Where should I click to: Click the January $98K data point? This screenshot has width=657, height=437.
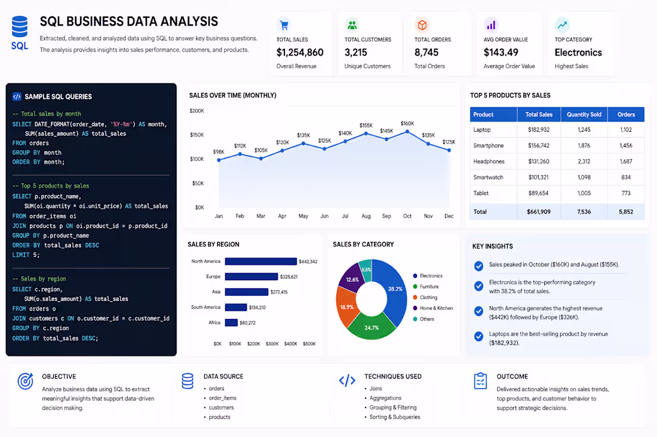click(219, 160)
